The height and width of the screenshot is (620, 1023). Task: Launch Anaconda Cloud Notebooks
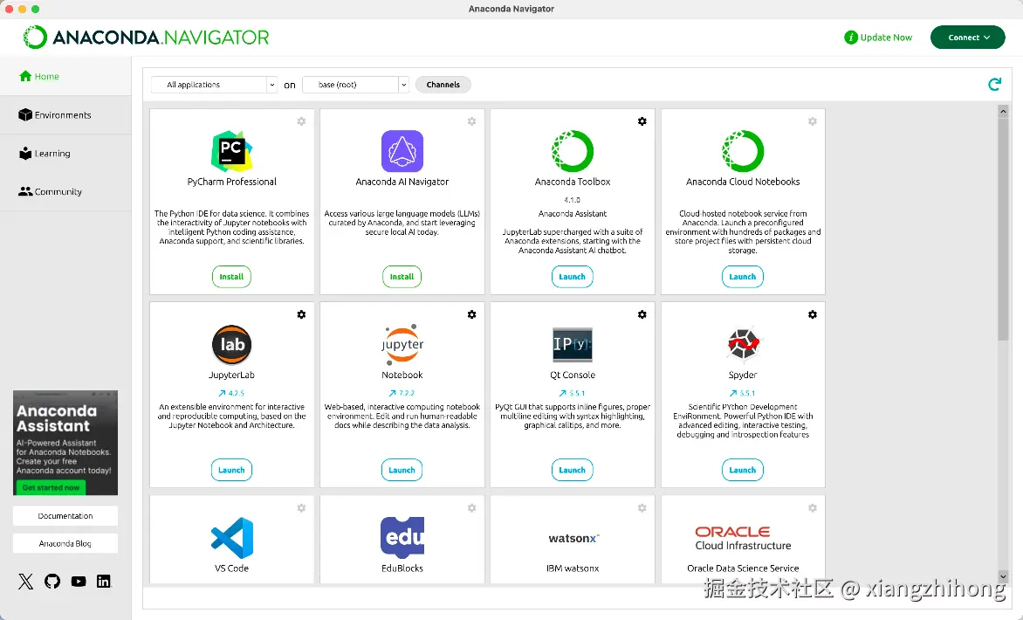point(743,277)
